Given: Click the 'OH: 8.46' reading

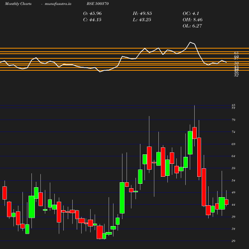Looking at the screenshot, I should pos(193,20).
